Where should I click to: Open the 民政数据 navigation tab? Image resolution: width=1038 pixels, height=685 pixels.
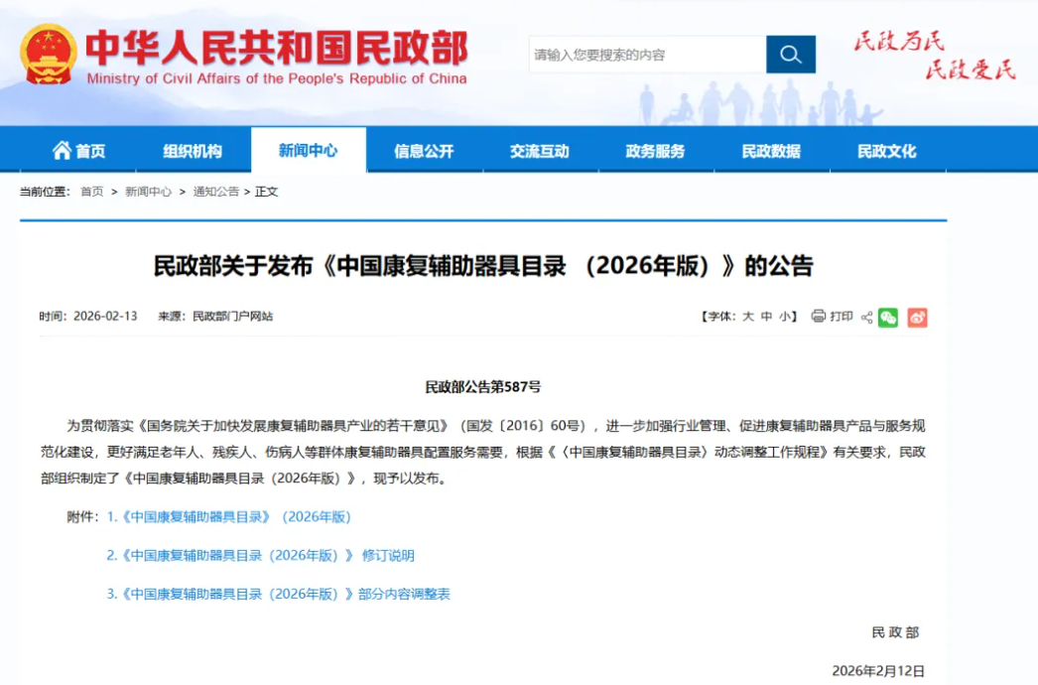[770, 150]
